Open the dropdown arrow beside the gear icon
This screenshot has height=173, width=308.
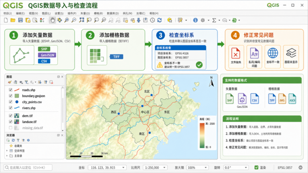[209, 20]
